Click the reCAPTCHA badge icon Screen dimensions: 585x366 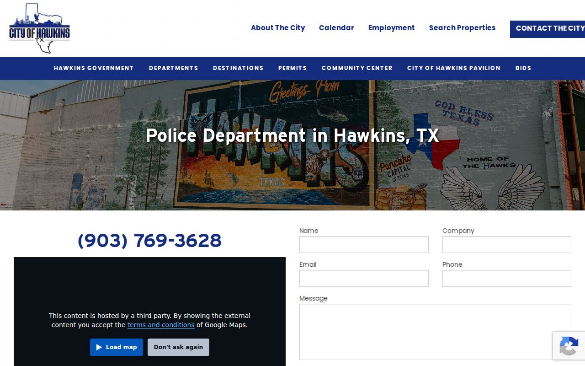[x=569, y=346]
